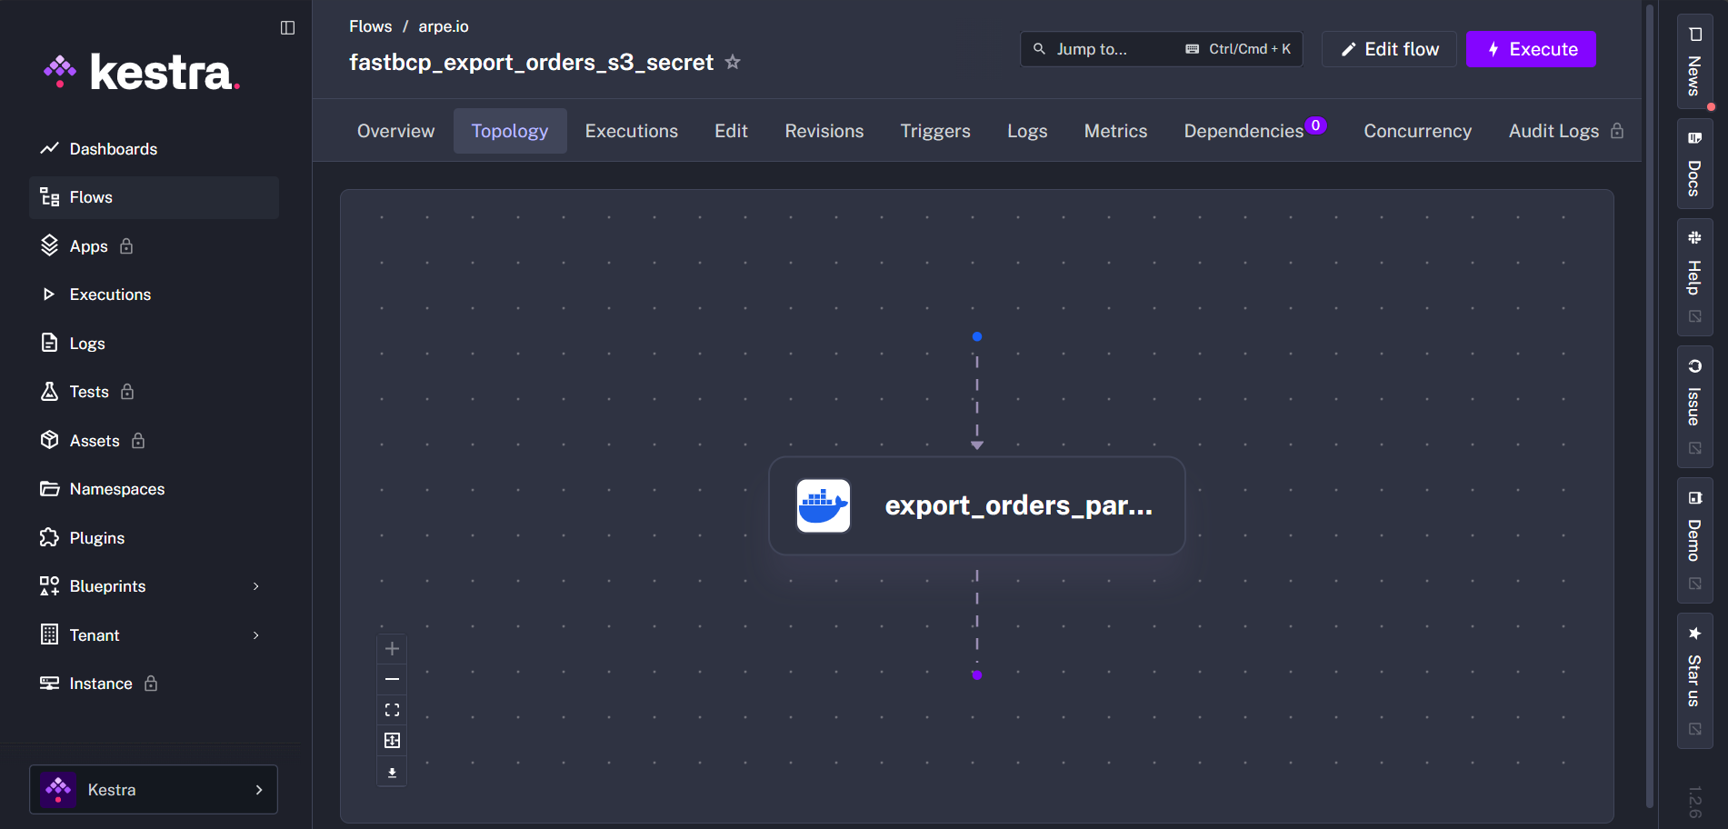The image size is (1728, 829).
Task: Expand the Kestra account menu at the bottom
Action: [153, 789]
